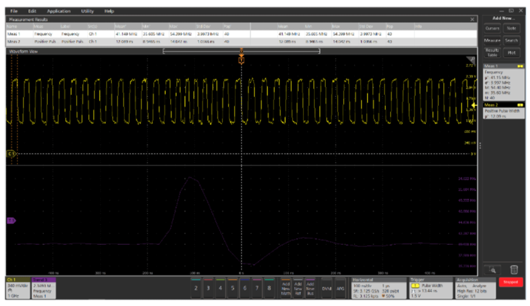Click the Search button
This screenshot has width=530, height=306.
(512, 40)
